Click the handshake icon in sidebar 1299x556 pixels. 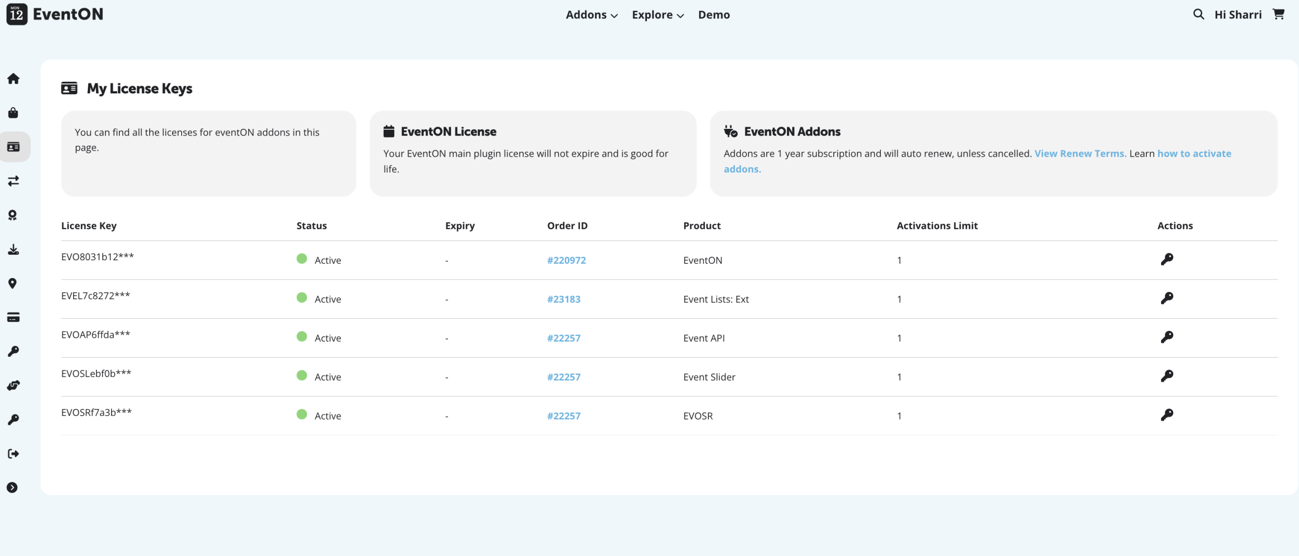[x=14, y=386]
